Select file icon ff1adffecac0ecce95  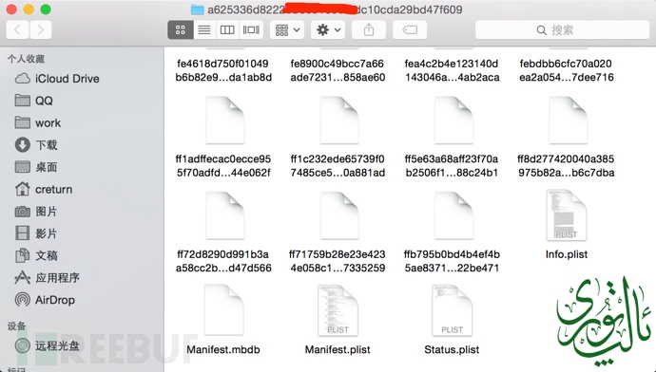pyautogui.click(x=225, y=121)
